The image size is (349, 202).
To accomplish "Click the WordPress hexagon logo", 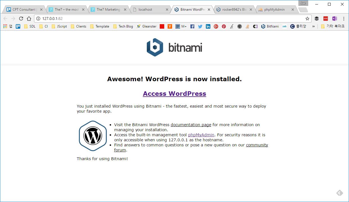I will 93,136.
